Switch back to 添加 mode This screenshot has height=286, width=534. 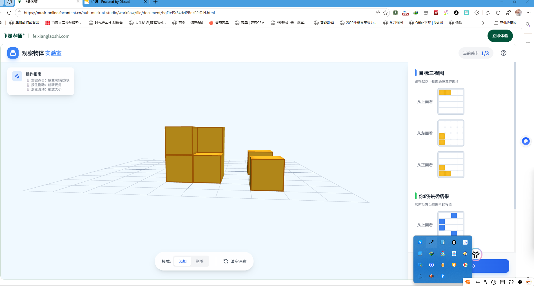pos(182,261)
